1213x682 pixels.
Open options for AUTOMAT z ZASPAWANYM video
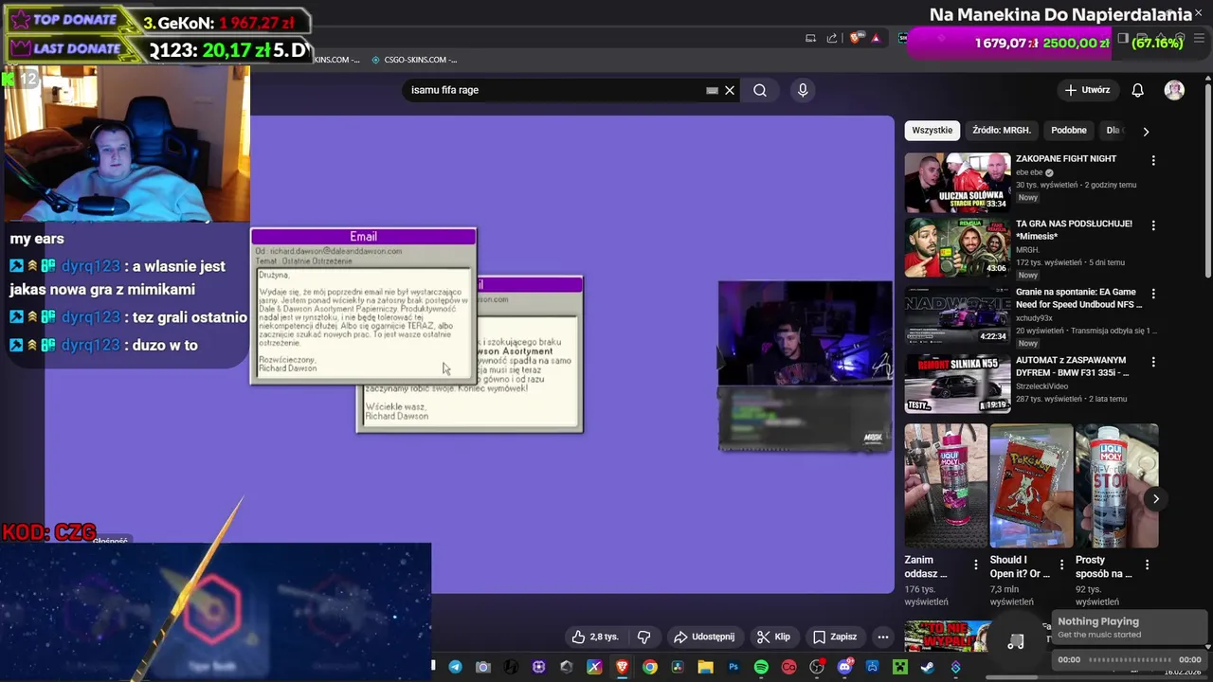coord(1153,362)
